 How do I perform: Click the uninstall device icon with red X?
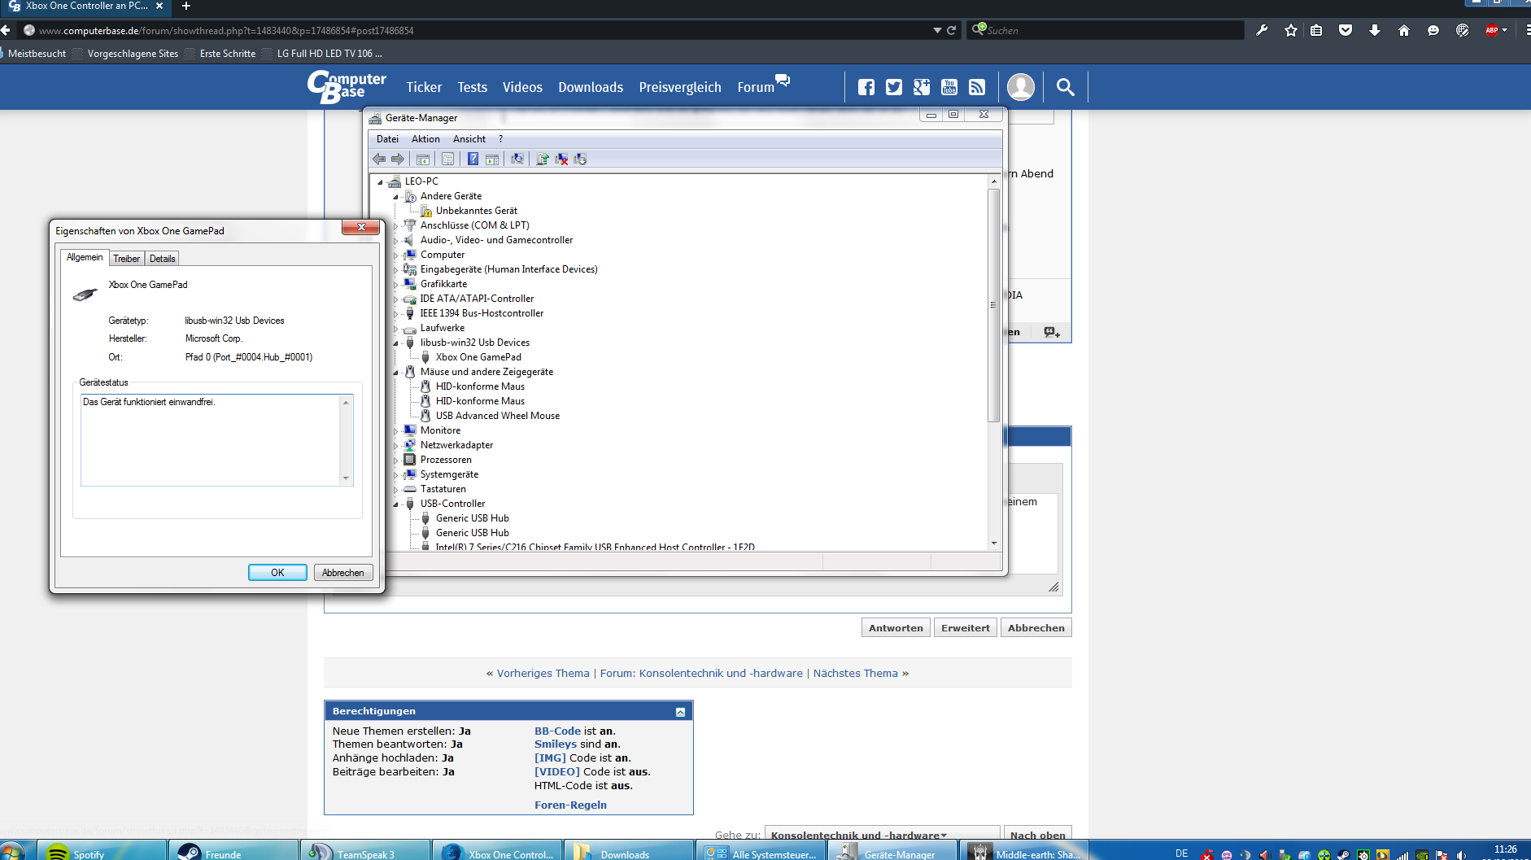click(x=561, y=159)
